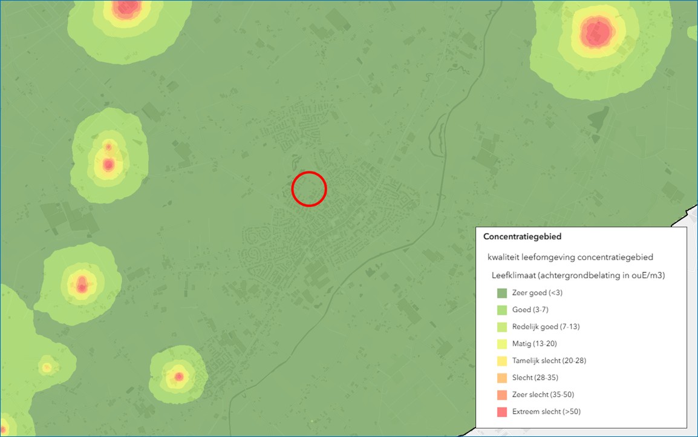The image size is (698, 437).
Task: Click the 'Leefklimaat (achtergrondbelating in ouE/m3)' heading
Action: (x=578, y=275)
